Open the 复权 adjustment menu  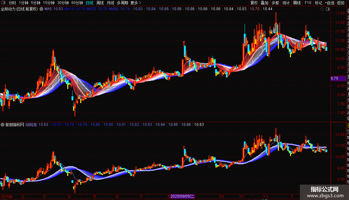[254, 3]
